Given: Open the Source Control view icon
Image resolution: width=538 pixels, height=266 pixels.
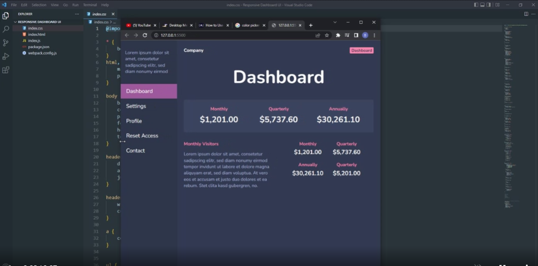Looking at the screenshot, I should (x=6, y=43).
